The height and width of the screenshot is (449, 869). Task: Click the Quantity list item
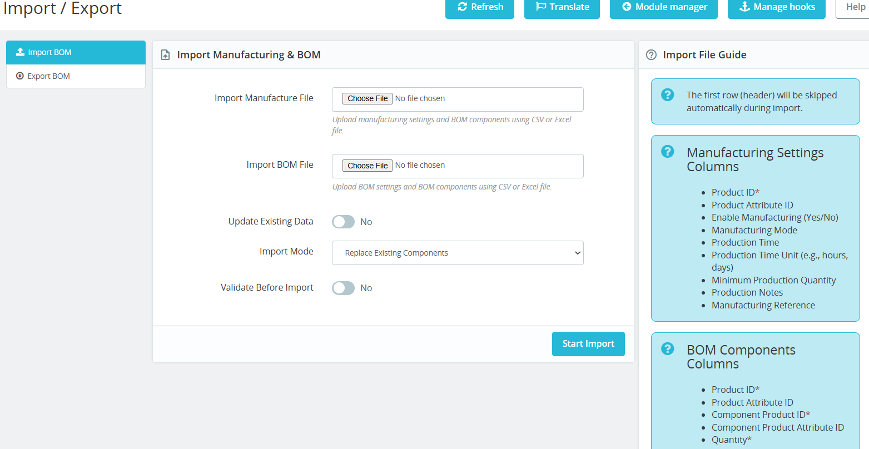732,440
